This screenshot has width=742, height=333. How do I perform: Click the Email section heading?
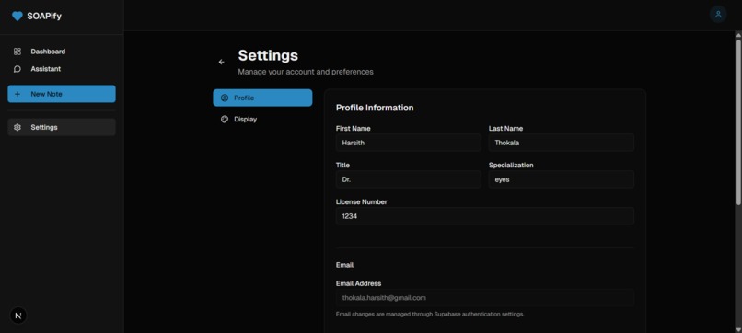[344, 265]
